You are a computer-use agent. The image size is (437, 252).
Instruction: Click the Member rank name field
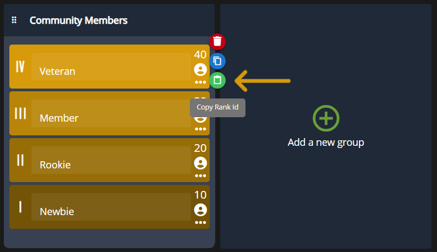[x=111, y=114]
